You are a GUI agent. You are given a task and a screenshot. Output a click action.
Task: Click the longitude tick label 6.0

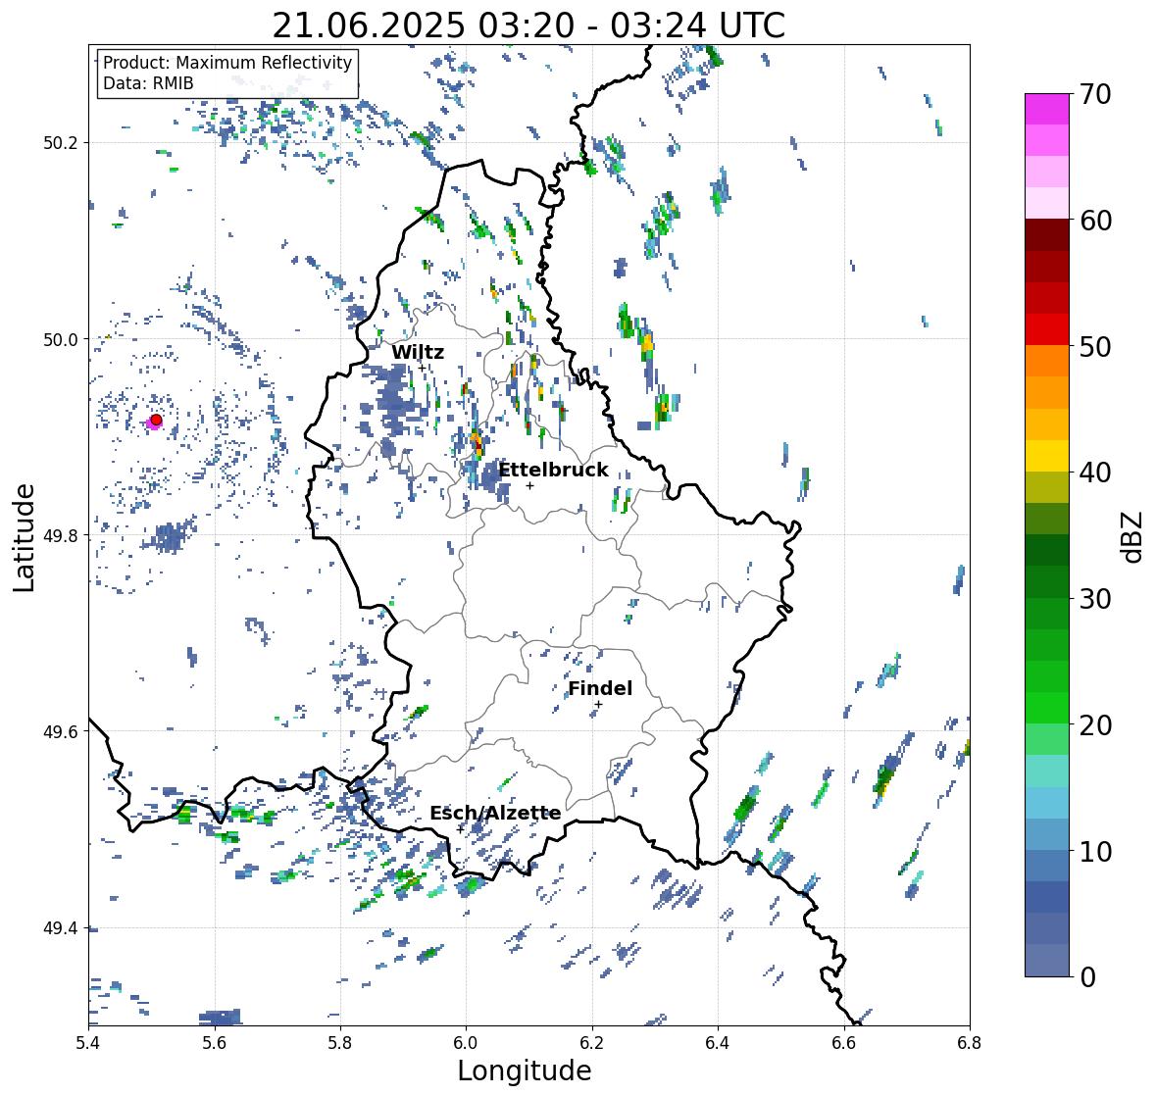click(466, 1042)
